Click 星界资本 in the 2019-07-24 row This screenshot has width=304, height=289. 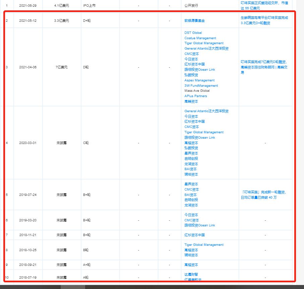191,184
